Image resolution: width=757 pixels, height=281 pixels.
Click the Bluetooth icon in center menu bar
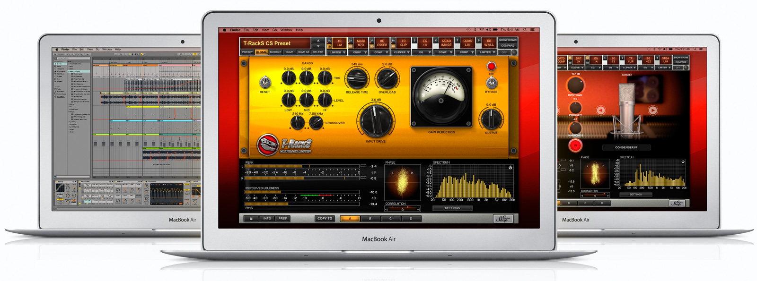[x=475, y=30]
